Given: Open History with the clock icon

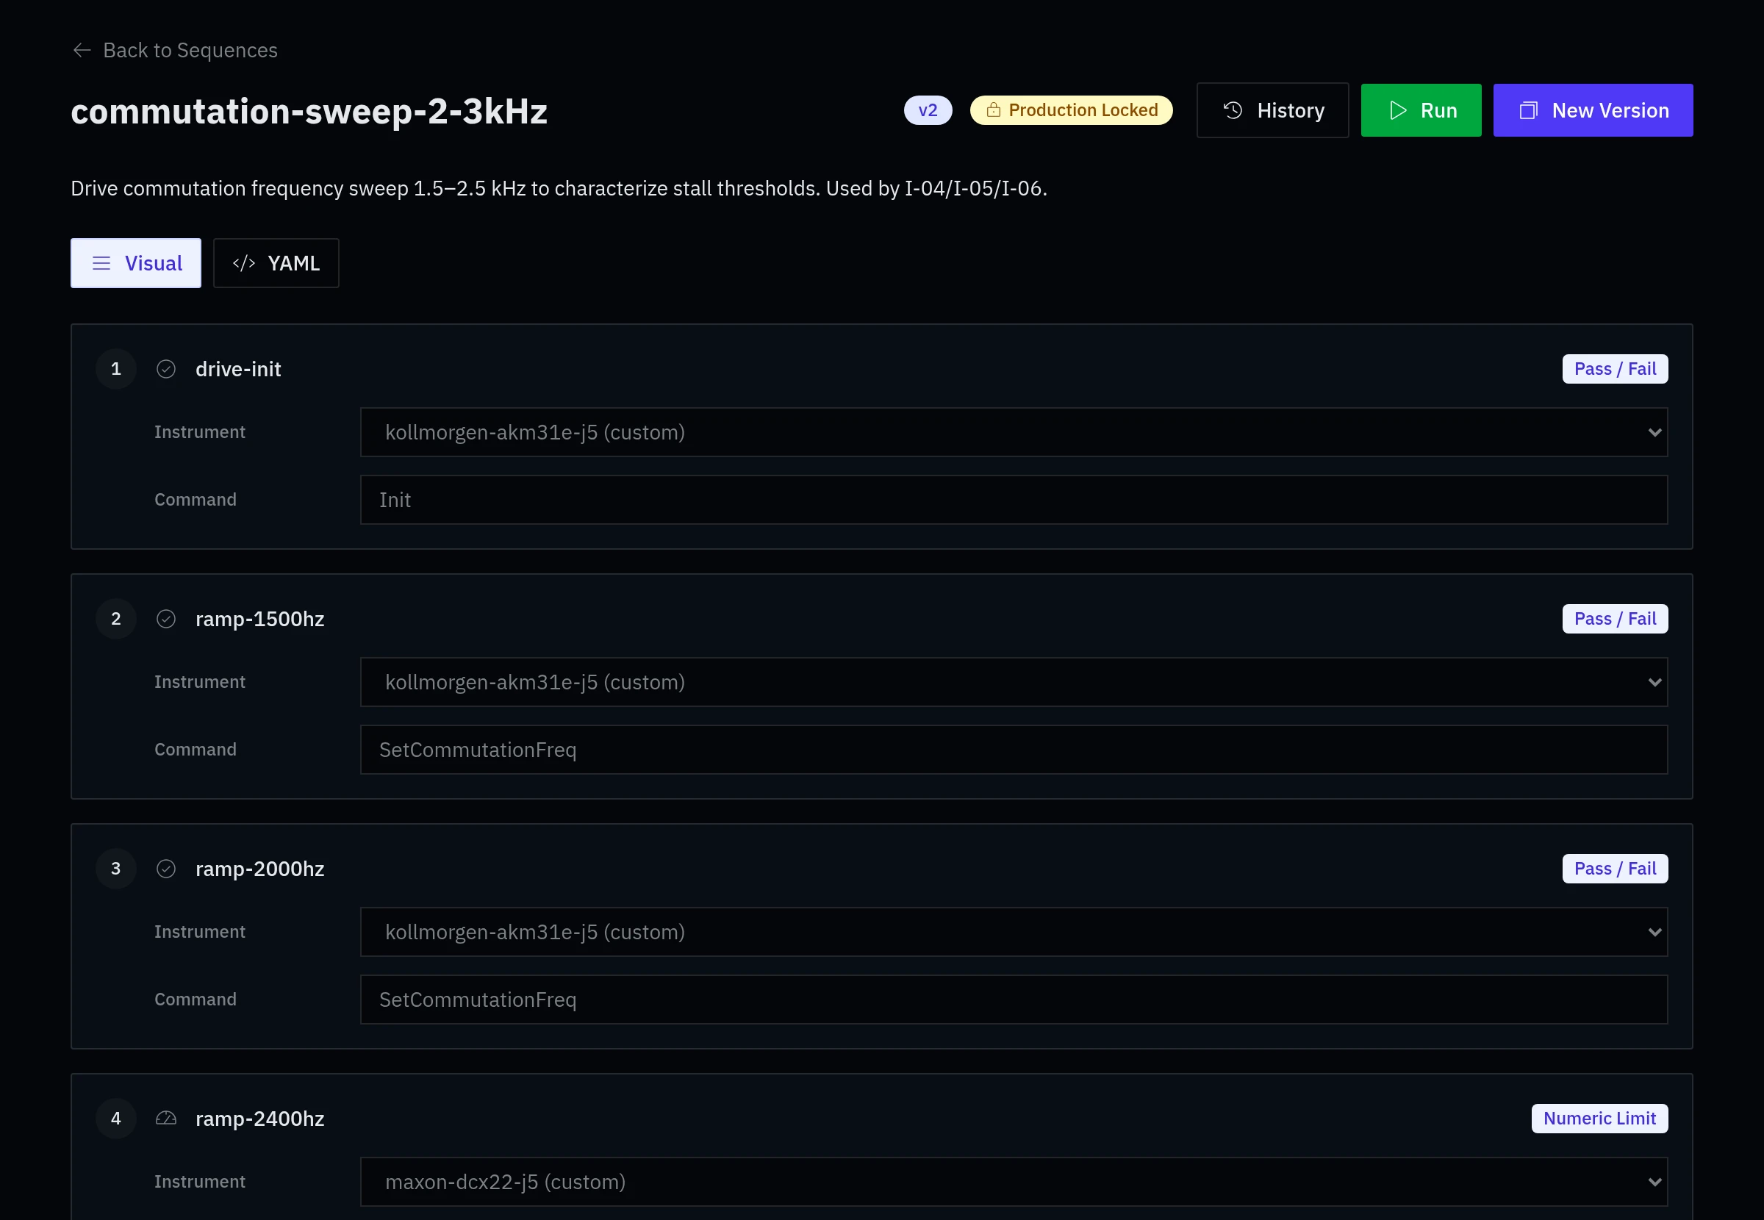Looking at the screenshot, I should tap(1233, 110).
